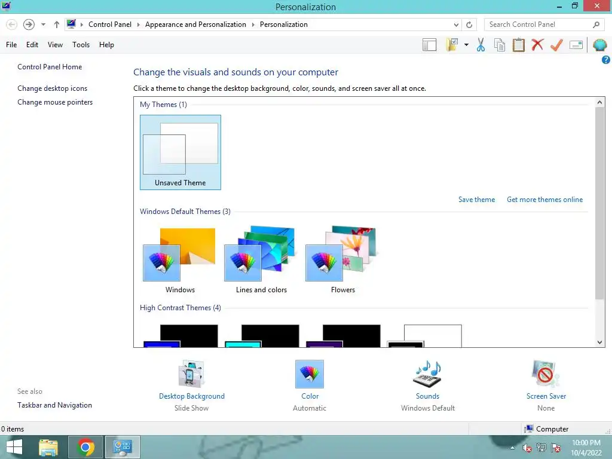
Task: Select the Lines and colors theme
Action: pos(261,260)
